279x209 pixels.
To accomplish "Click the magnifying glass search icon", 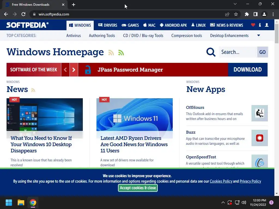I will pos(211,52).
